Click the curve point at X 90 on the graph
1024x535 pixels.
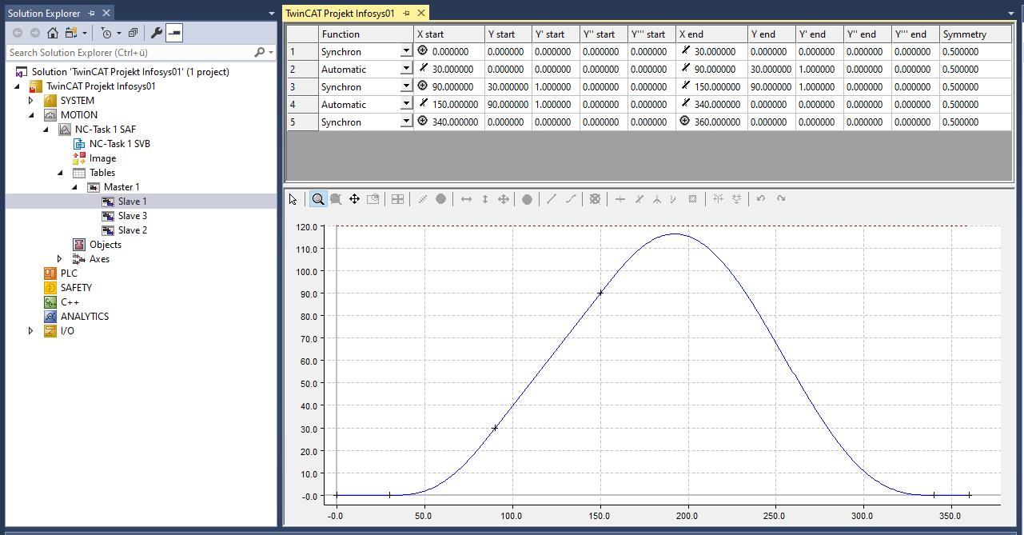click(x=495, y=428)
